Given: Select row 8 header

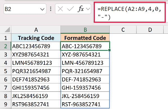Looking at the screenshot, I should click(x=6, y=96).
